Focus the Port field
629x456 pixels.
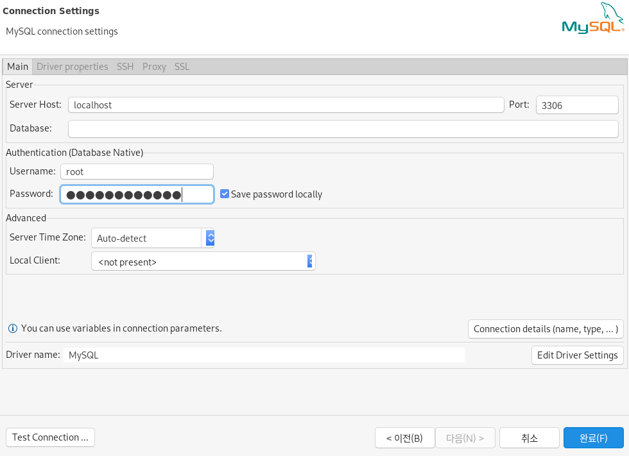pyautogui.click(x=577, y=105)
